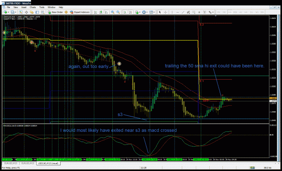Switch timeframe to M15

tap(230, 12)
